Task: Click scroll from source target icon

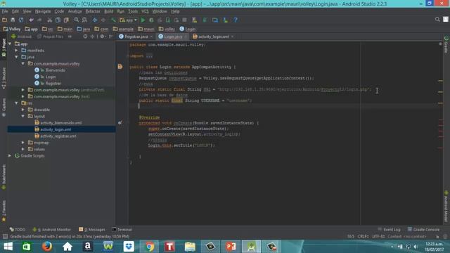Action: pyautogui.click(x=85, y=37)
